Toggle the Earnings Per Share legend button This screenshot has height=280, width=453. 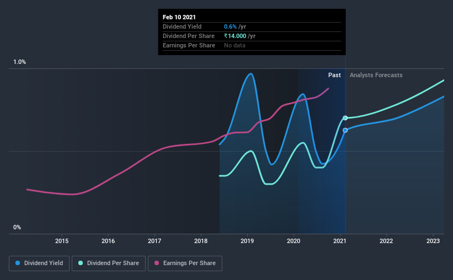coord(185,263)
